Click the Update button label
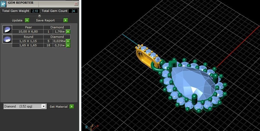260x131 pixels. pyautogui.click(x=18, y=20)
